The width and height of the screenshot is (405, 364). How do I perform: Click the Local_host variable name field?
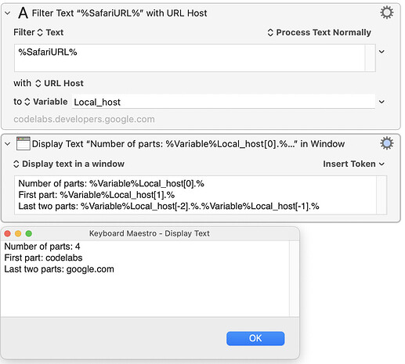coord(223,102)
